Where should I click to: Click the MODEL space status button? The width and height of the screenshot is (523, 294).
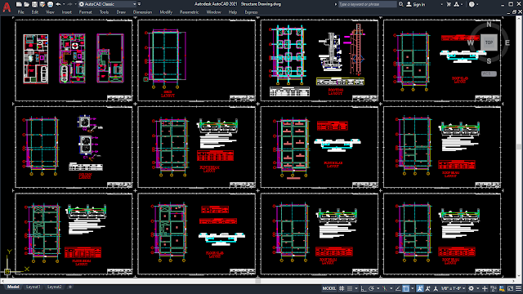329,288
